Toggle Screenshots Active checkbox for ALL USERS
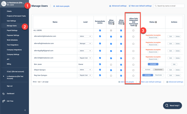 100,30
